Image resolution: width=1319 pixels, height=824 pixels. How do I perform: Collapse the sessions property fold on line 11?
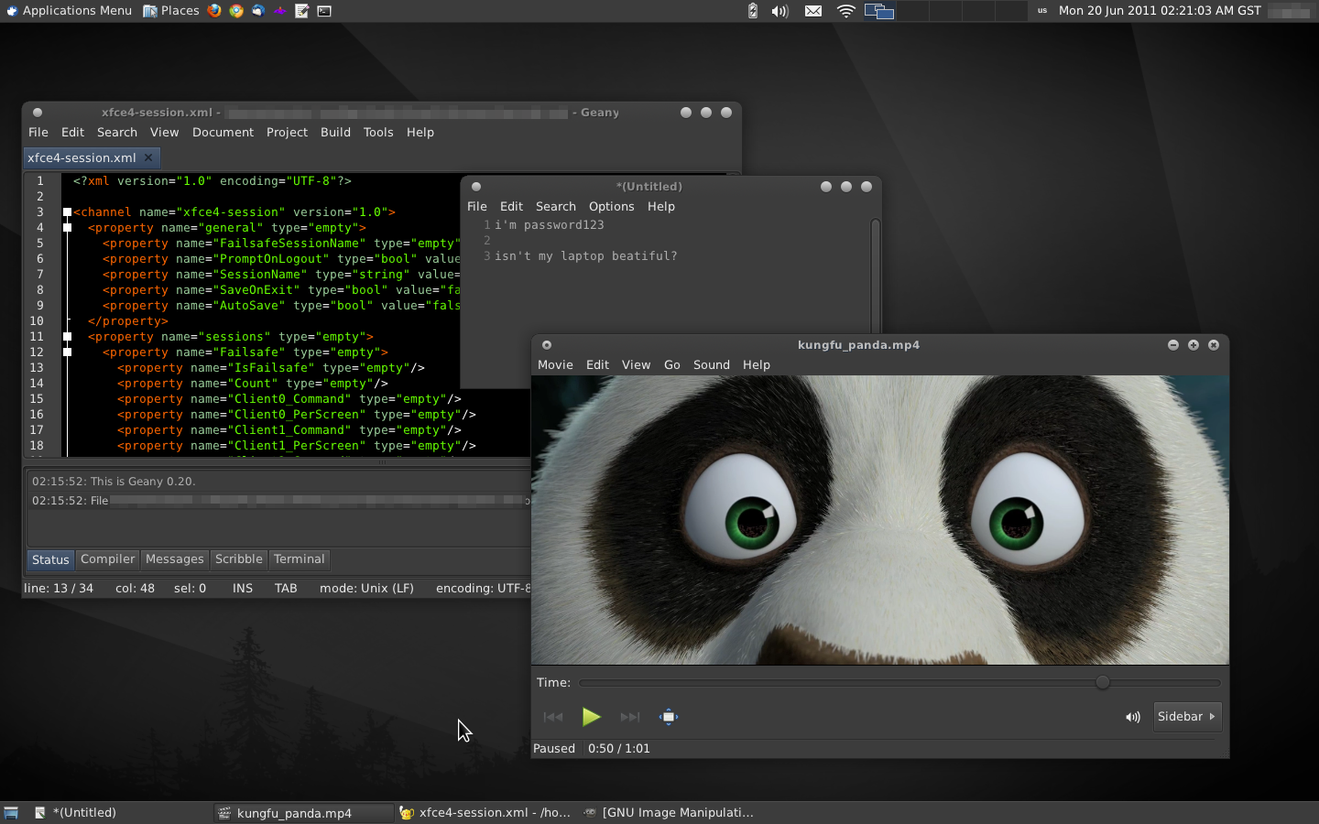pos(67,336)
